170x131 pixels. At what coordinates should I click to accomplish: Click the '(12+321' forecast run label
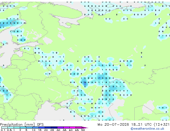(x=161, y=125)
